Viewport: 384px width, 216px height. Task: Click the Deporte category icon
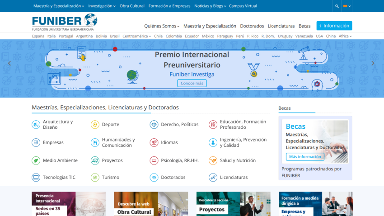pyautogui.click(x=95, y=124)
